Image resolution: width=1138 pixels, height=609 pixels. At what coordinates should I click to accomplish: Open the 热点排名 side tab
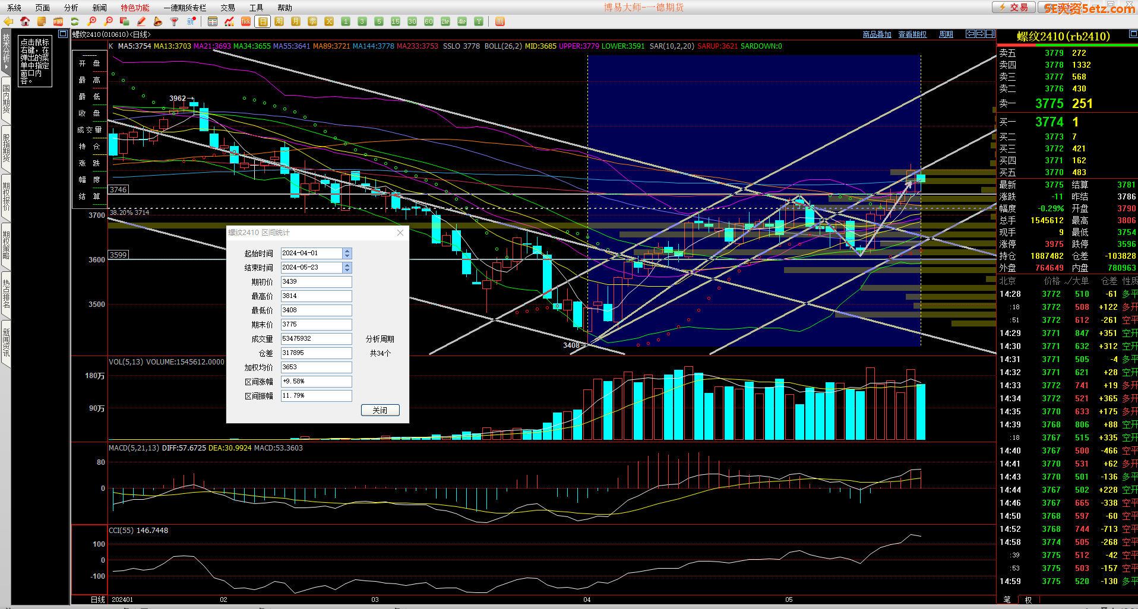point(6,294)
